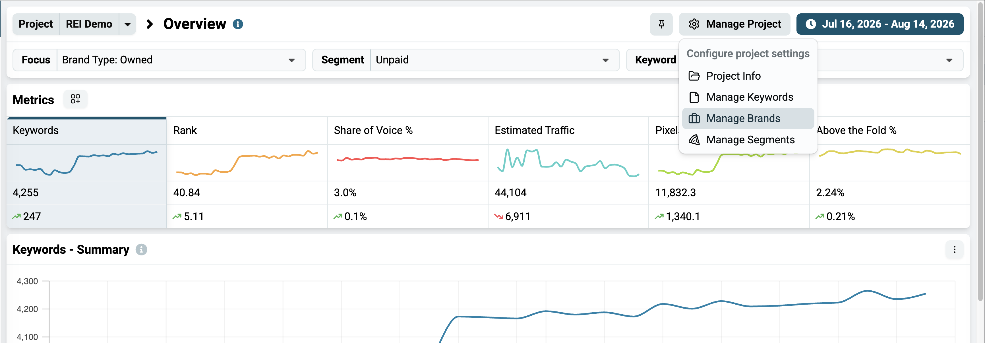Image resolution: width=985 pixels, height=343 pixels.
Task: Select the Estimated Traffic metric card
Action: [x=568, y=173]
